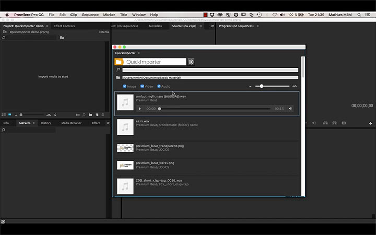Create a new bin in Project panel
This screenshot has width=376, height=235.
coord(90,115)
